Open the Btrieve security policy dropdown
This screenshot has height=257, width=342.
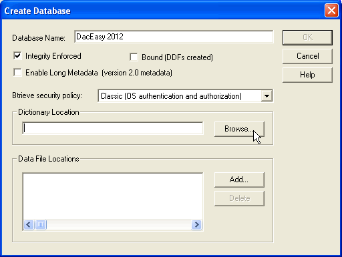point(267,96)
